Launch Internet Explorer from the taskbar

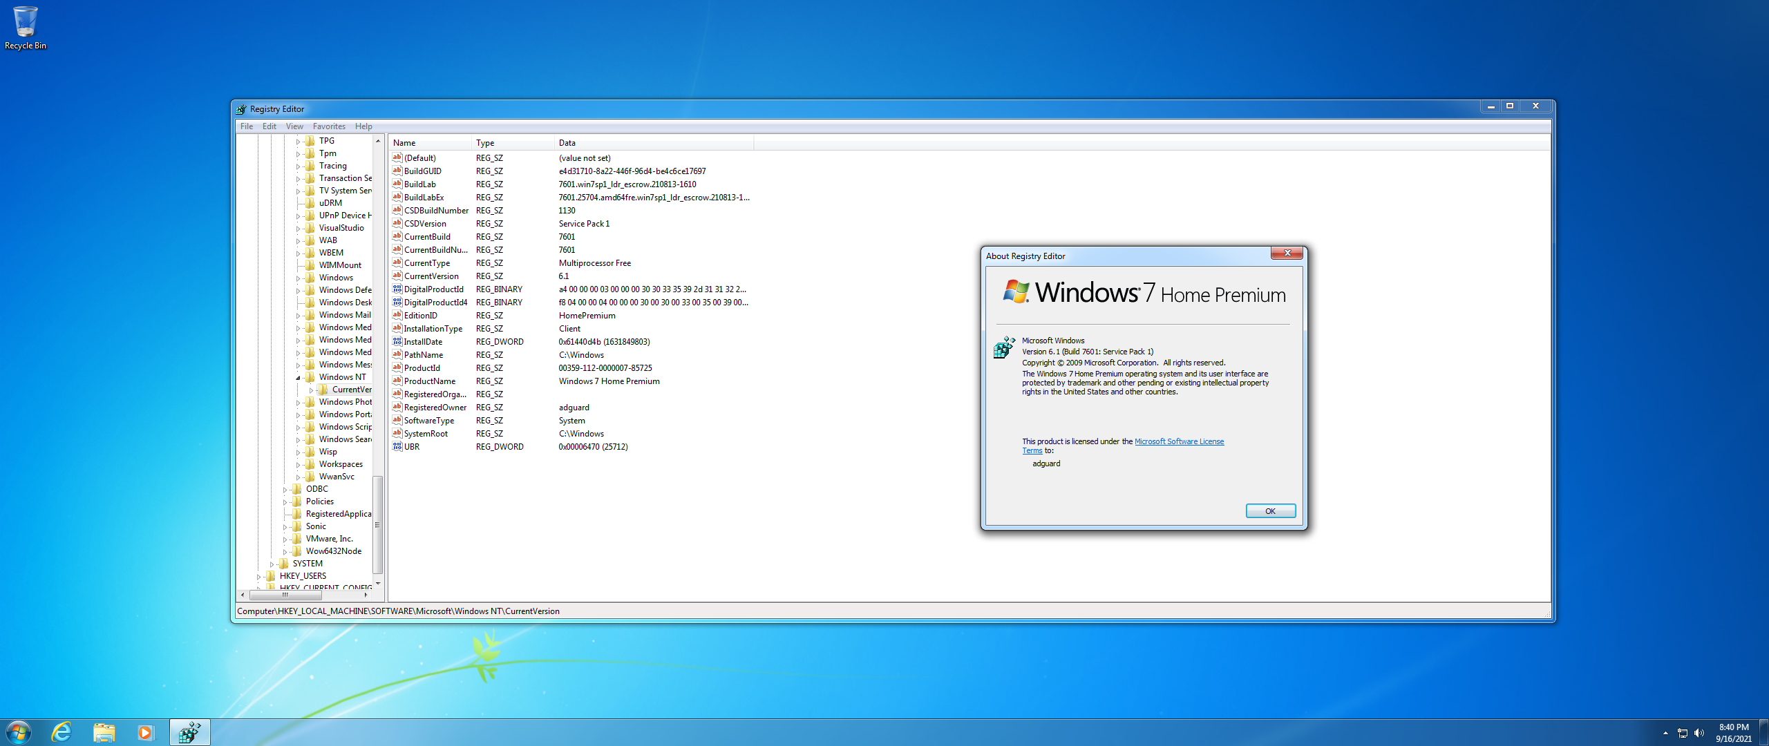point(62,732)
